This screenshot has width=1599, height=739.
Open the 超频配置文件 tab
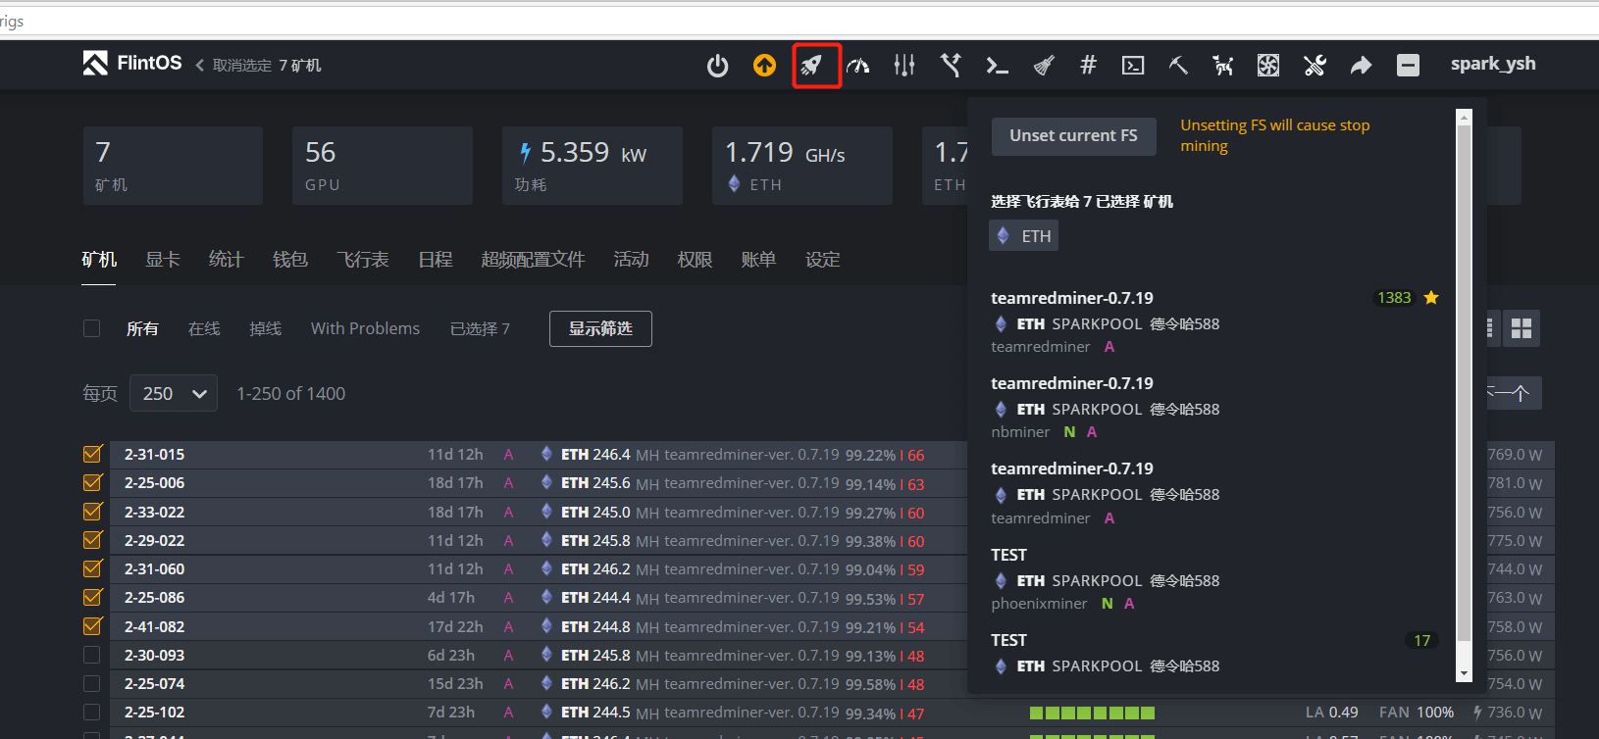(533, 260)
